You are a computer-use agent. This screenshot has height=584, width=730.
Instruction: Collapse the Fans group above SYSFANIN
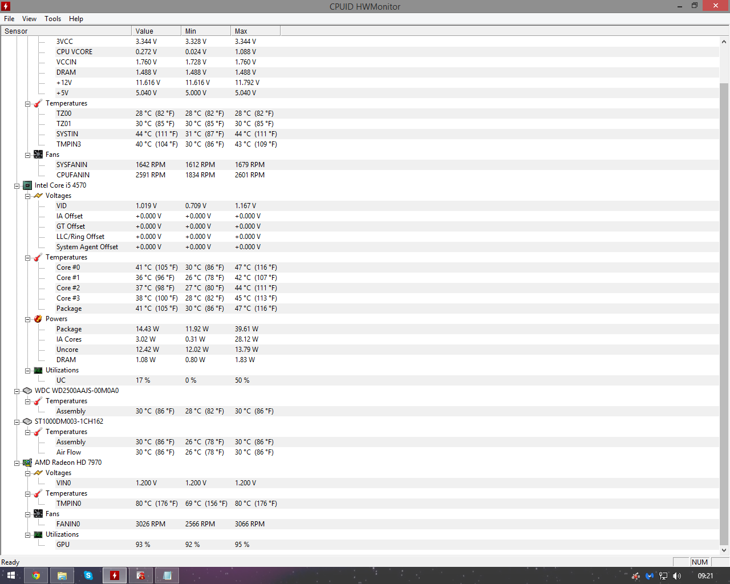click(x=27, y=155)
